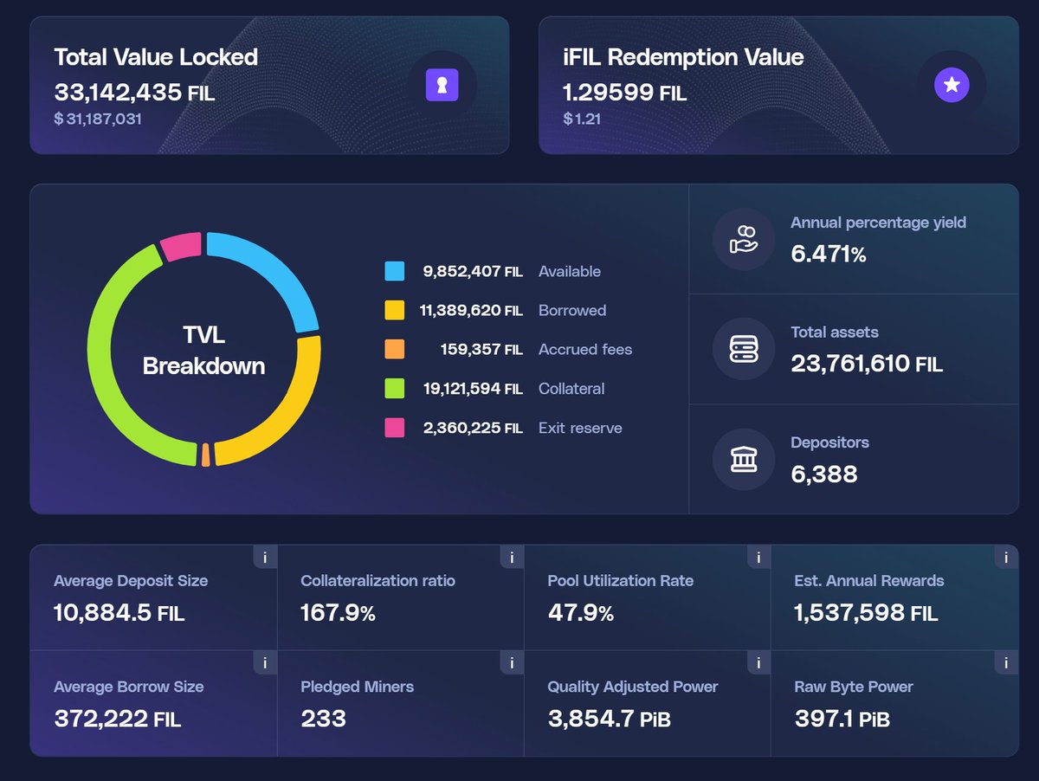The image size is (1039, 781).
Task: Click the Depositors bank building icon
Action: (743, 459)
